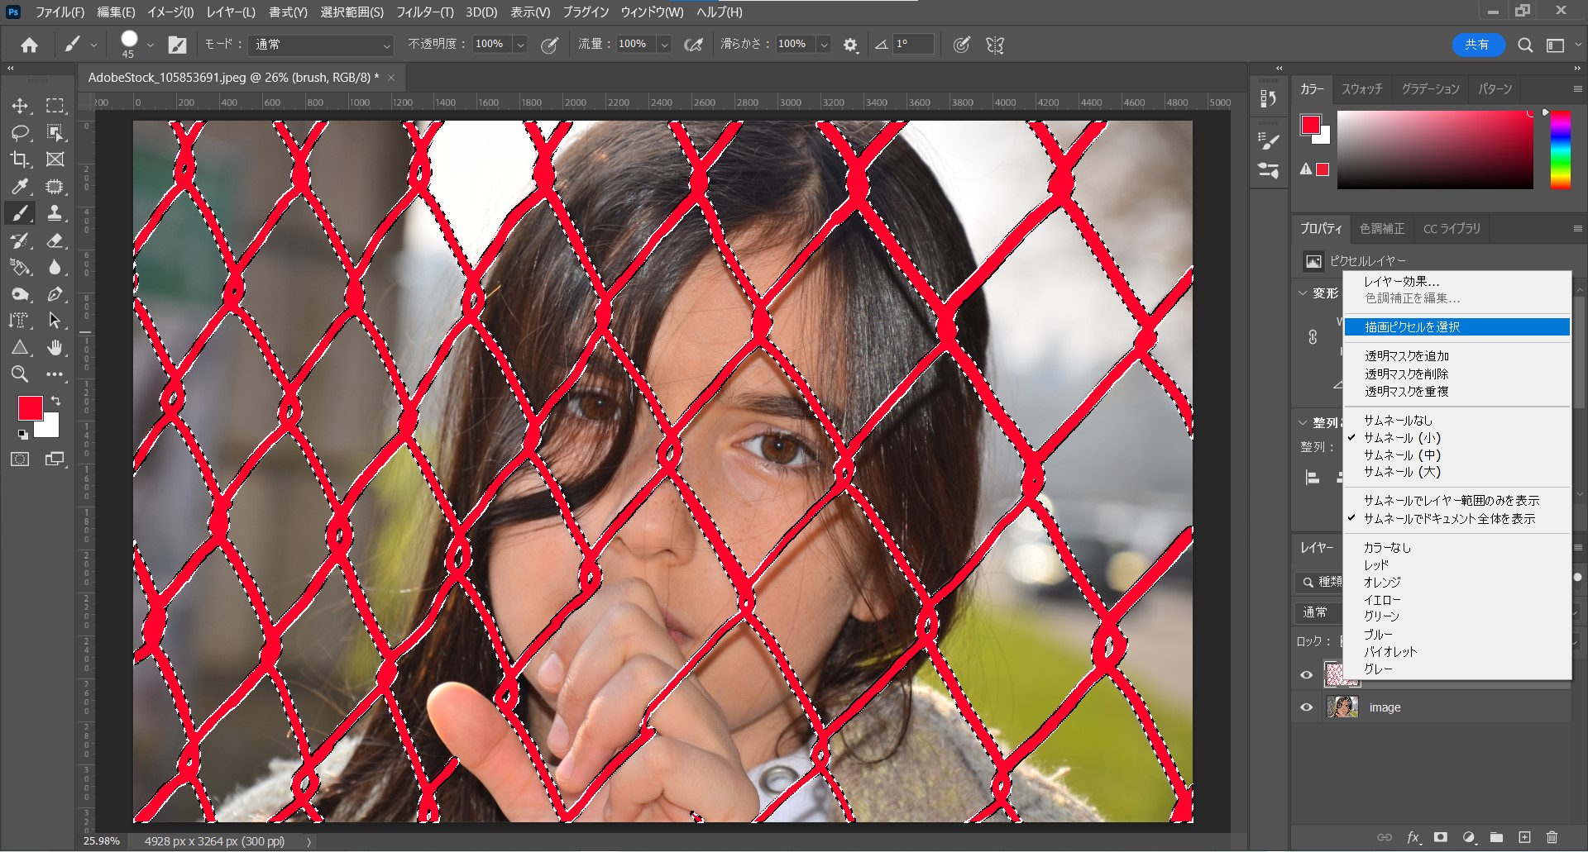Select the Lasso tool

[x=20, y=132]
